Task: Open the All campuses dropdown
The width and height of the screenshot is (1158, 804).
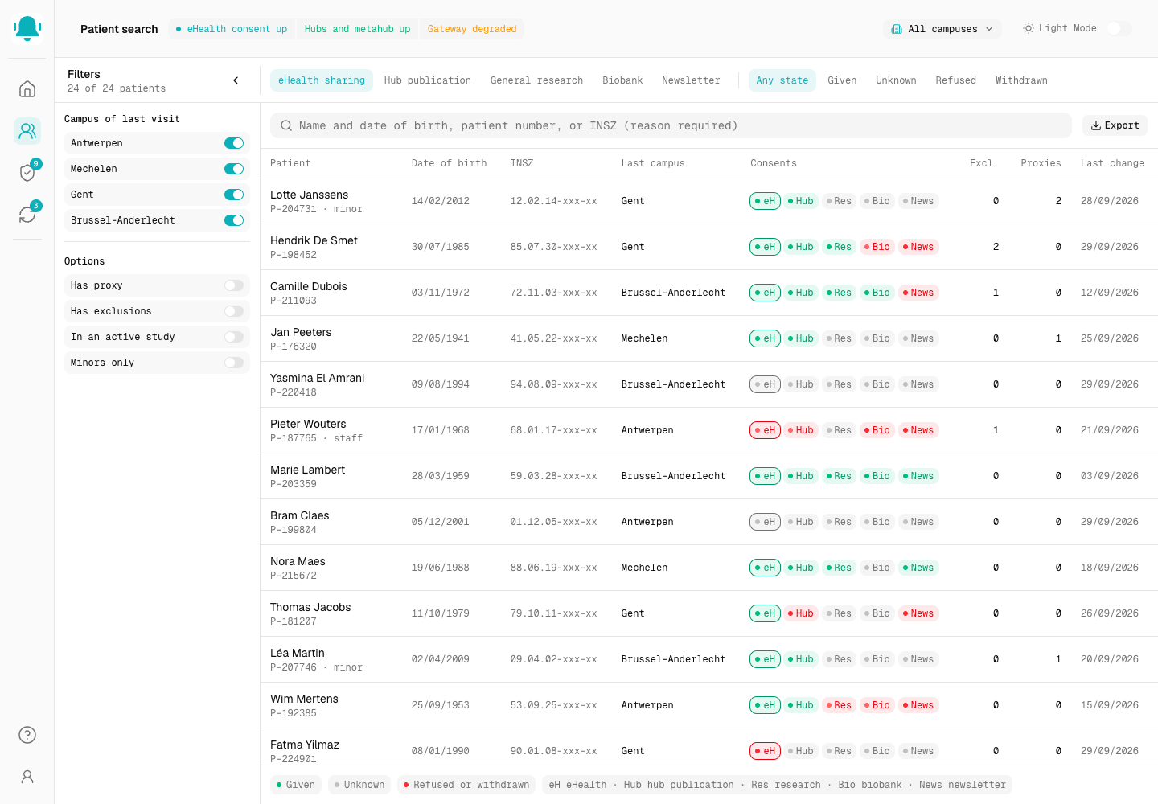Action: [x=942, y=29]
